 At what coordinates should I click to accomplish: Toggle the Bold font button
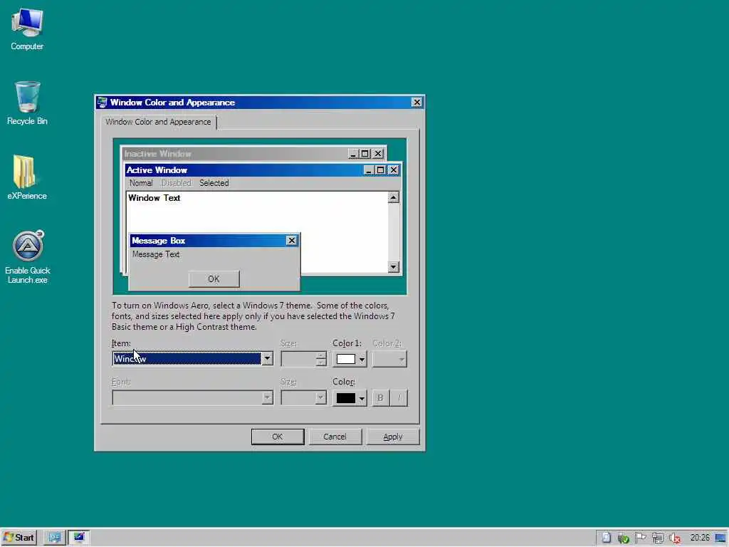(380, 398)
